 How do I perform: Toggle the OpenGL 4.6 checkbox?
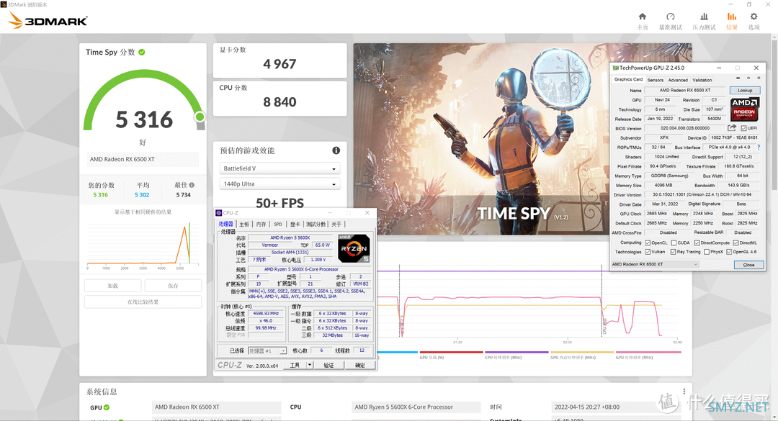click(729, 252)
